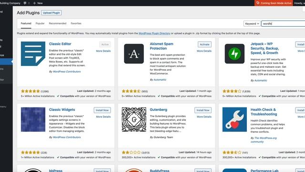Click Activate for Akismet Spam Protection
This screenshot has width=305, height=172.
click(204, 44)
